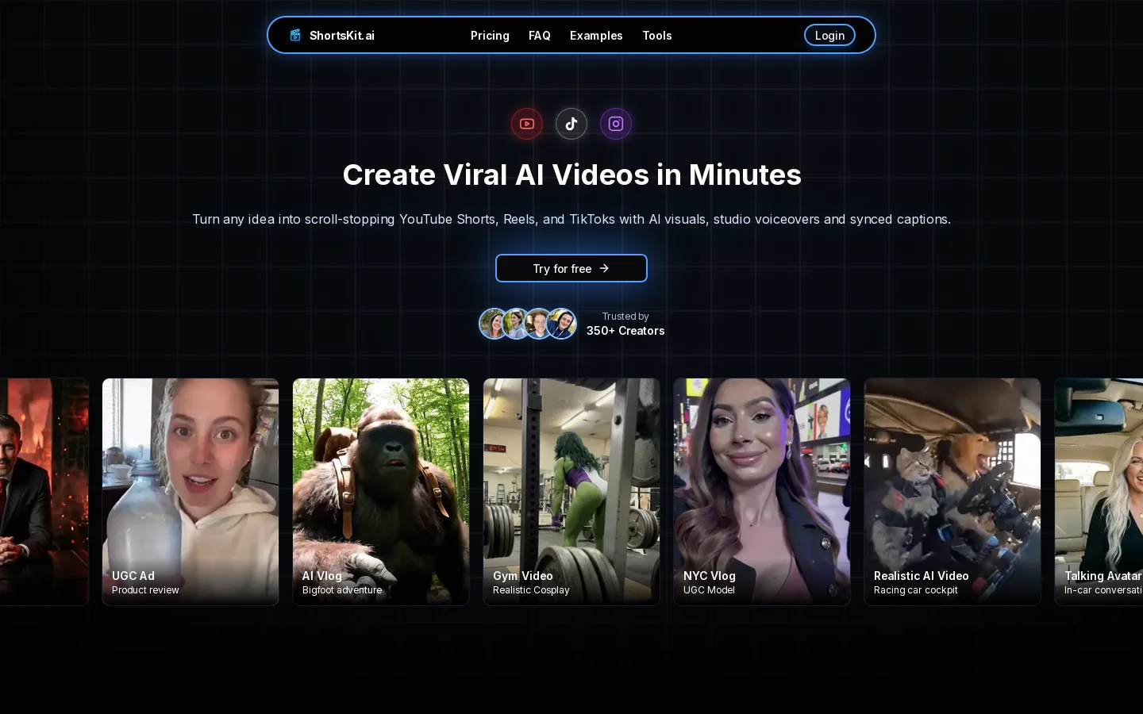
Task: Click the "Realistic Cosplay" caption
Action: 531,590
